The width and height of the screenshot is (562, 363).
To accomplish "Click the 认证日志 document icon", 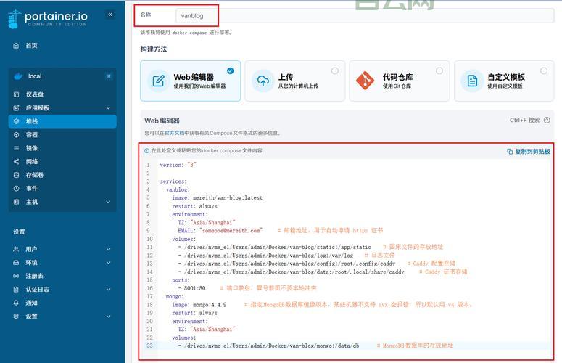I will 16,290.
